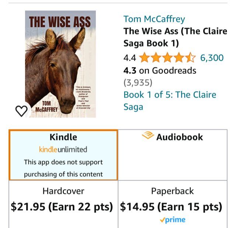This screenshot has height=228, width=236.
Task: Open the 6,300 ratings link
Action: point(212,58)
